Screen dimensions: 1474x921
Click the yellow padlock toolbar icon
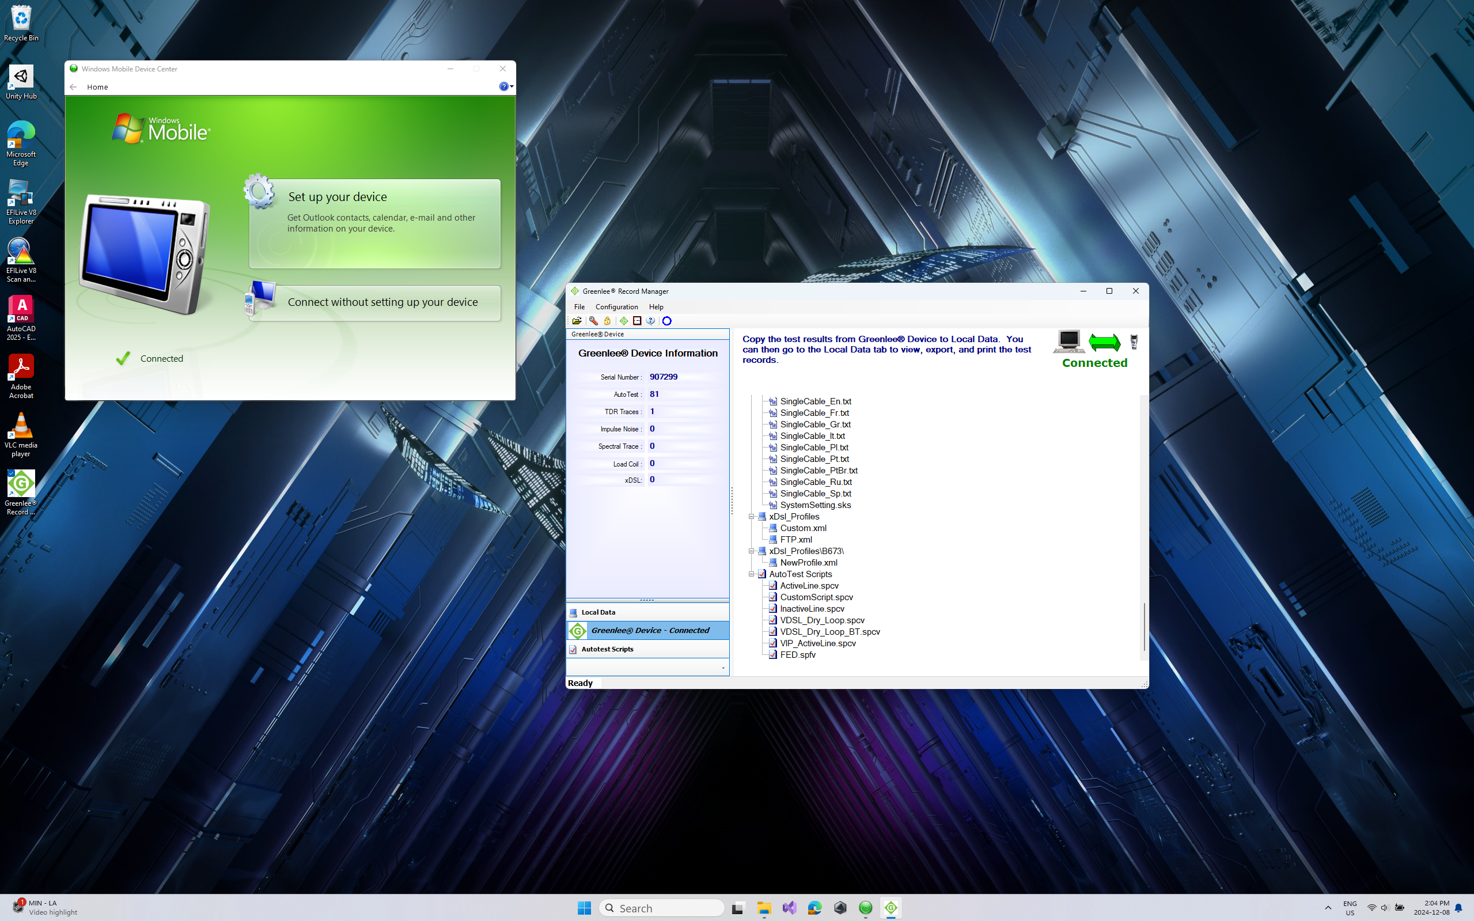coord(607,321)
